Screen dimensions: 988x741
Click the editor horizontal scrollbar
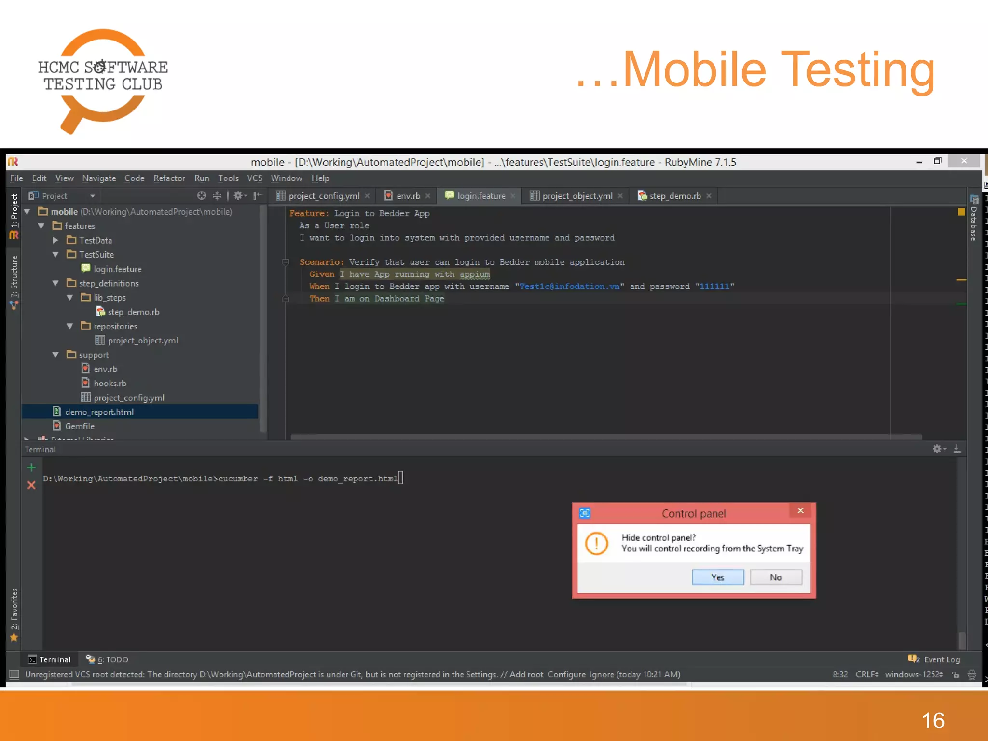tap(606, 437)
